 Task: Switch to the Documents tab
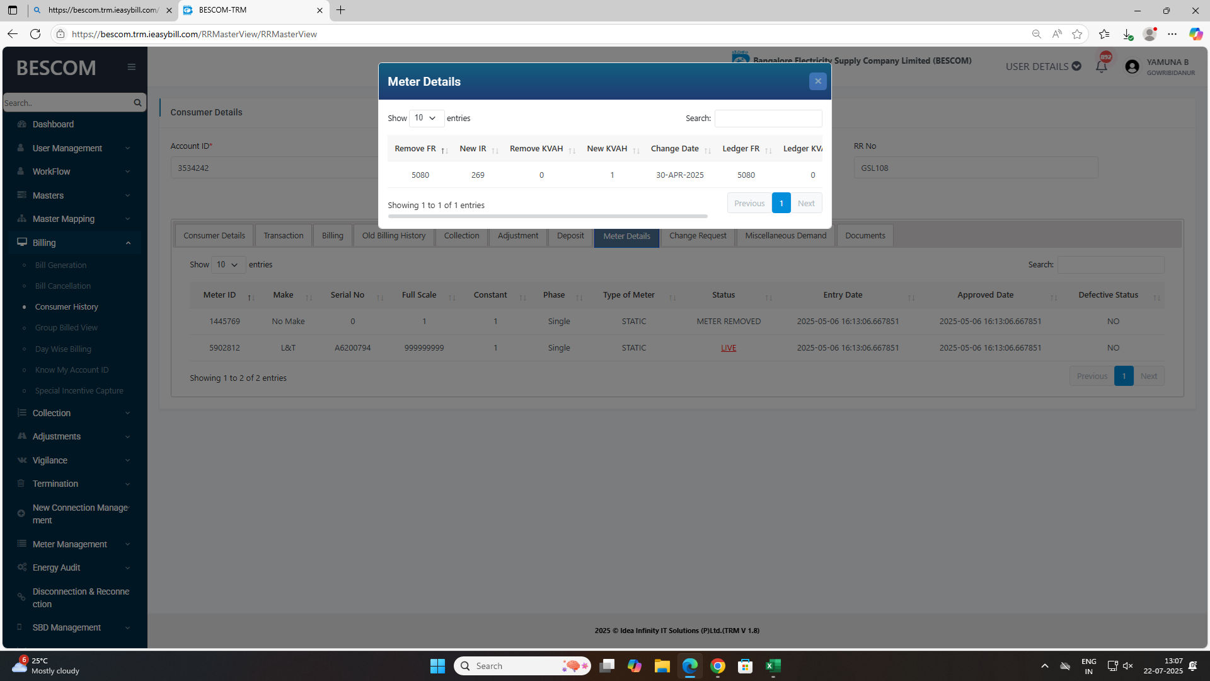pyautogui.click(x=865, y=236)
